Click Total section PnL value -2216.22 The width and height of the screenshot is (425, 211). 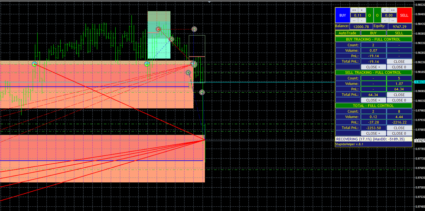399,122
